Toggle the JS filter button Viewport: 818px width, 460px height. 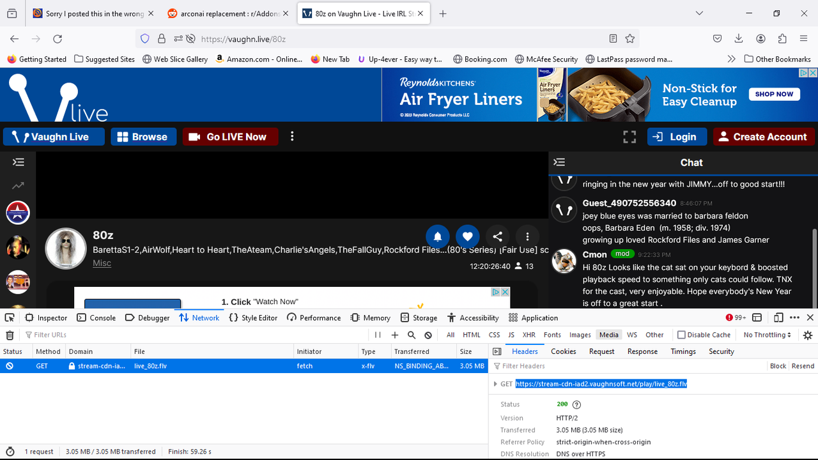click(x=511, y=335)
